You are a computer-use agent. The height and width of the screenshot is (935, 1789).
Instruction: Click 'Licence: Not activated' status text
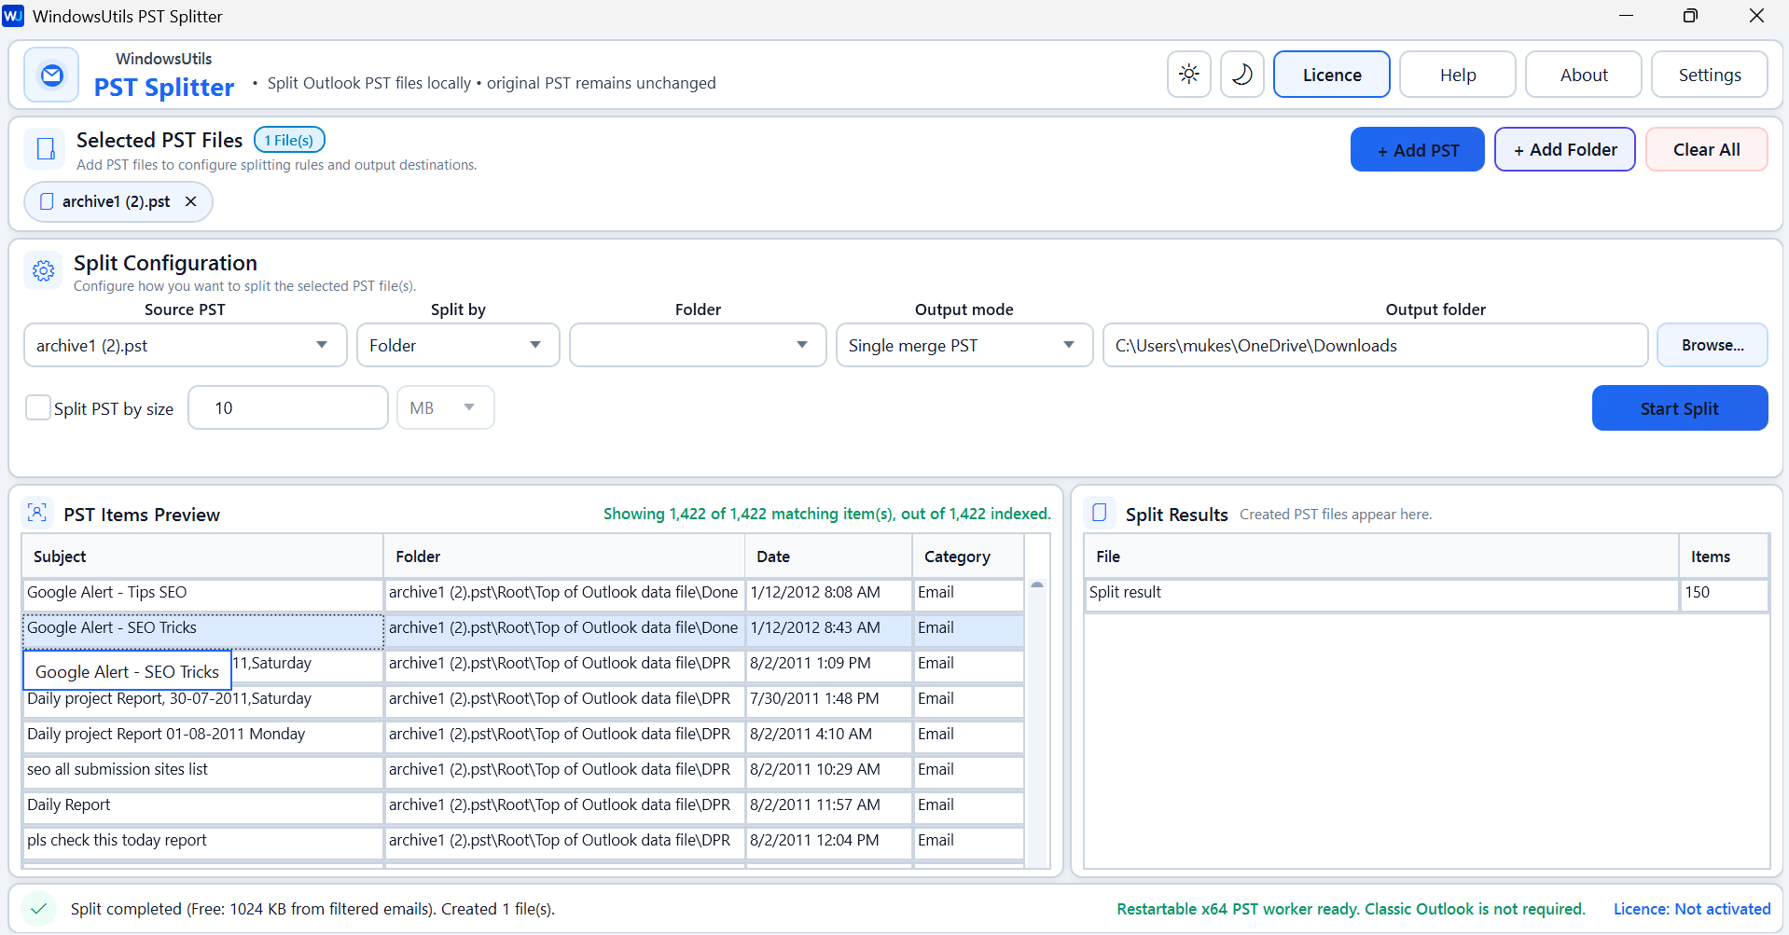point(1691,908)
